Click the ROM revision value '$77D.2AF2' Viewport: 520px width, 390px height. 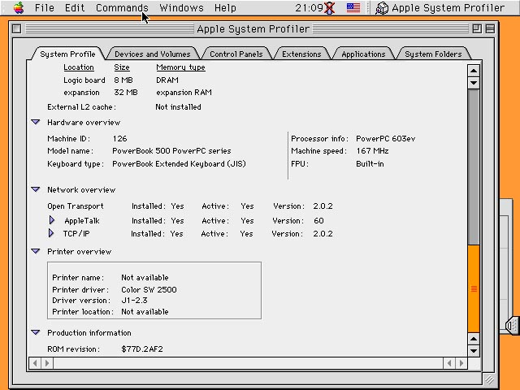[x=142, y=349]
